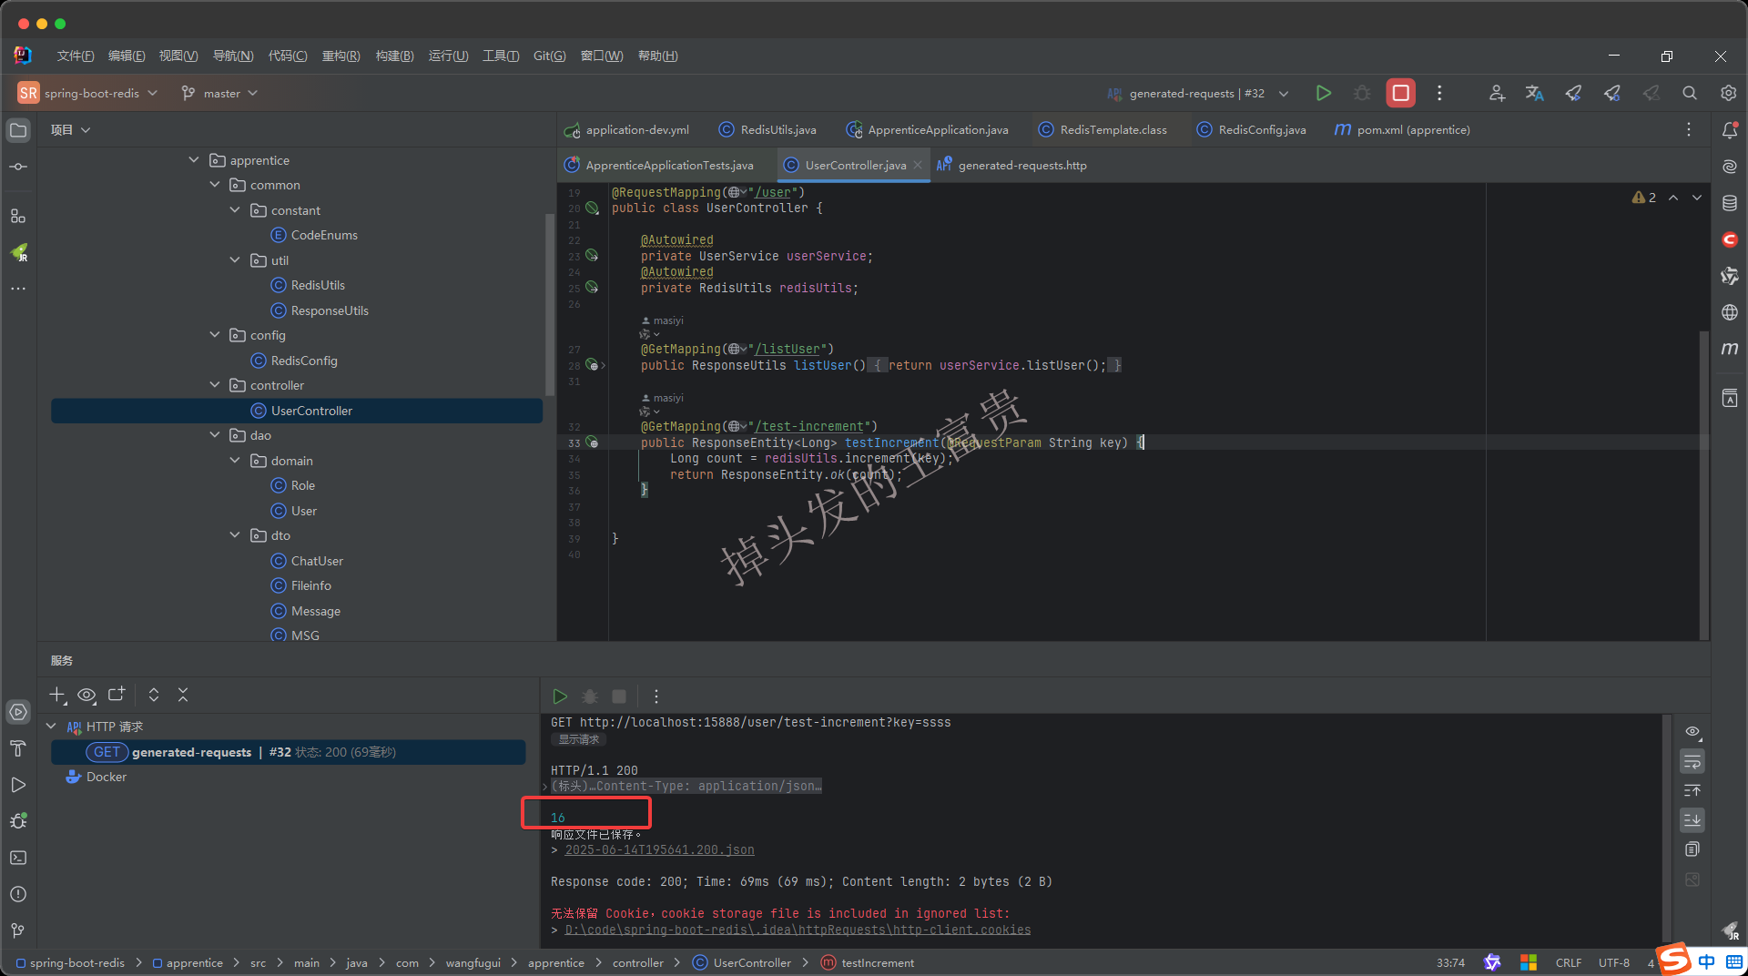Open the Git(G) menu
Viewport: 1748px width, 976px height.
tap(549, 56)
